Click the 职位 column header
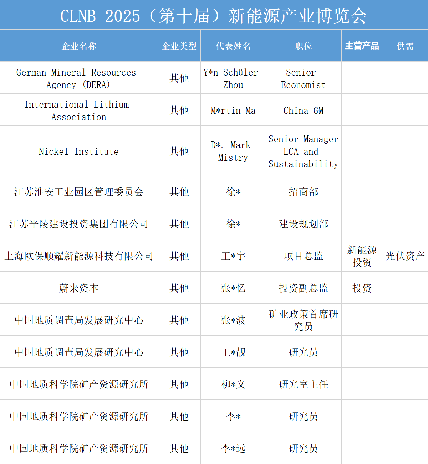The height and width of the screenshot is (464, 428). [x=304, y=46]
